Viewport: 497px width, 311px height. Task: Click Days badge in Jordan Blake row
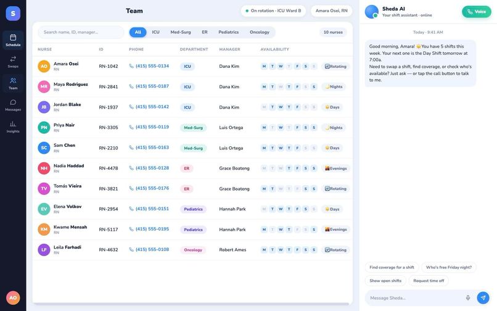[x=332, y=107]
